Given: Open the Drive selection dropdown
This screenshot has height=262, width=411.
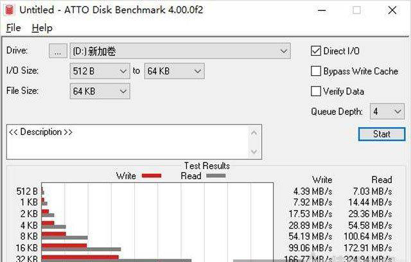Looking at the screenshot, I should click(x=284, y=51).
